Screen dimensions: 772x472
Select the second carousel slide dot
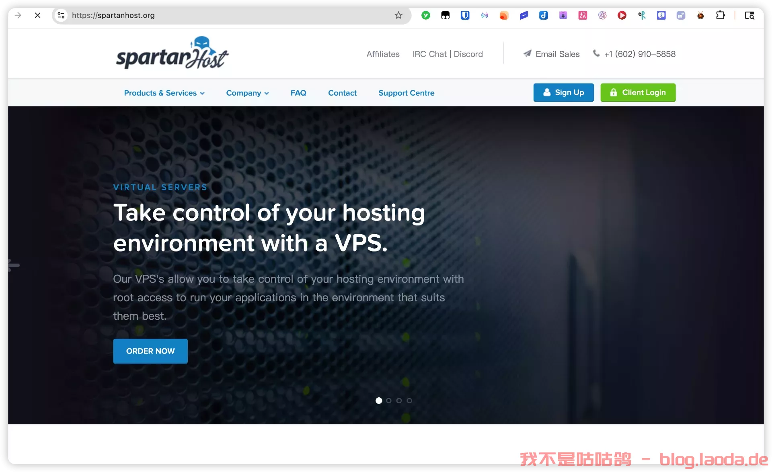(388, 400)
